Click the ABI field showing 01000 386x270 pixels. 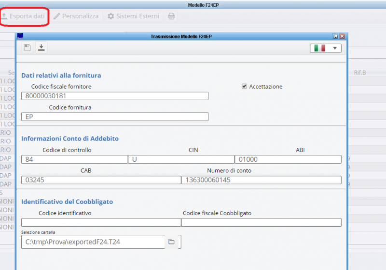coord(288,159)
